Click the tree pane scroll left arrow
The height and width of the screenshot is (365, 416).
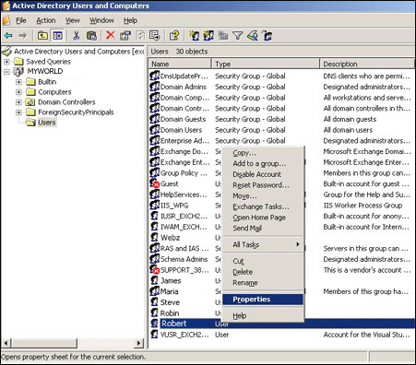[6, 343]
